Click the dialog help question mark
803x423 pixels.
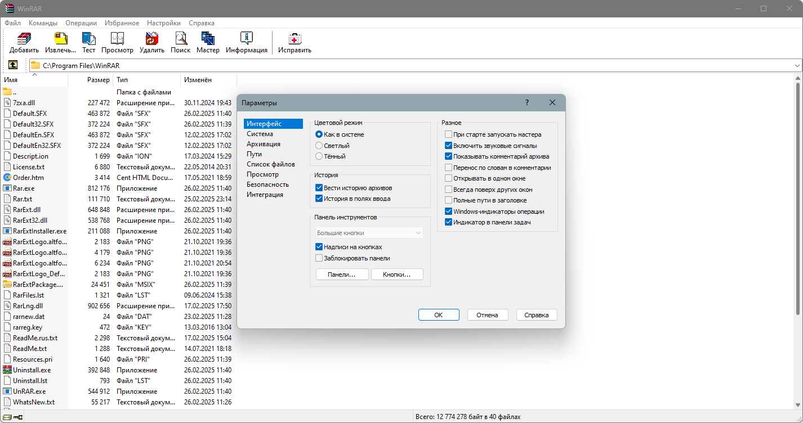click(x=527, y=102)
